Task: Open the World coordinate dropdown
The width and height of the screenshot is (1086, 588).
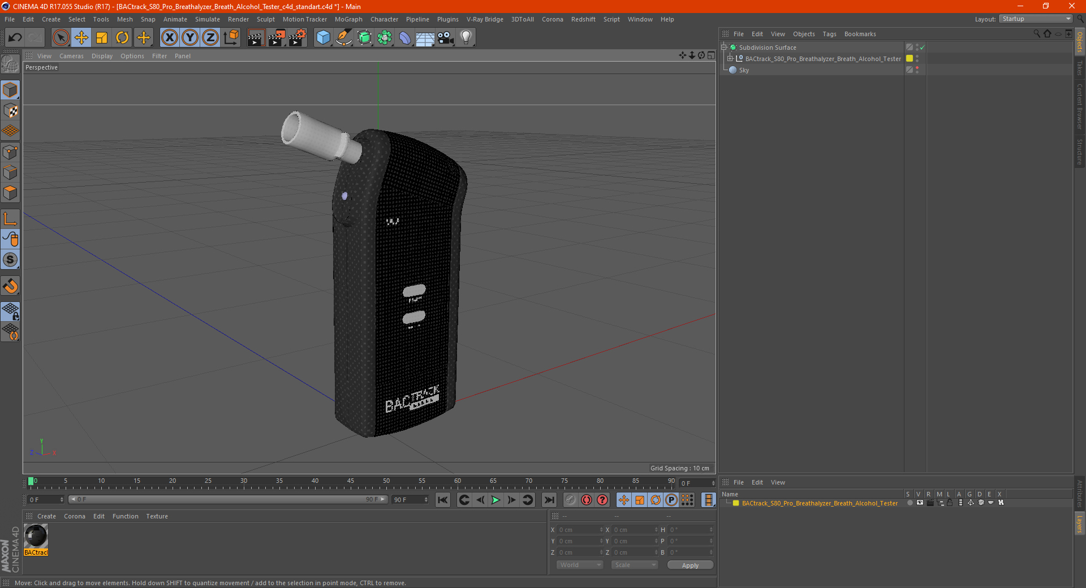Action: tap(580, 565)
